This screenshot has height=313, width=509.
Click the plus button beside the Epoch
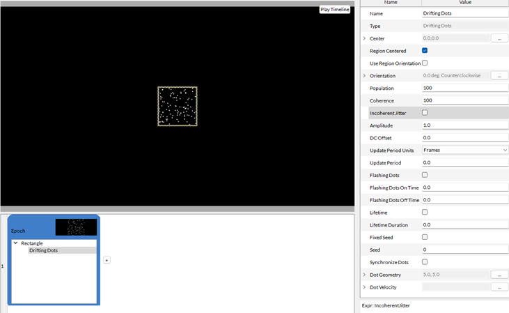pos(107,260)
